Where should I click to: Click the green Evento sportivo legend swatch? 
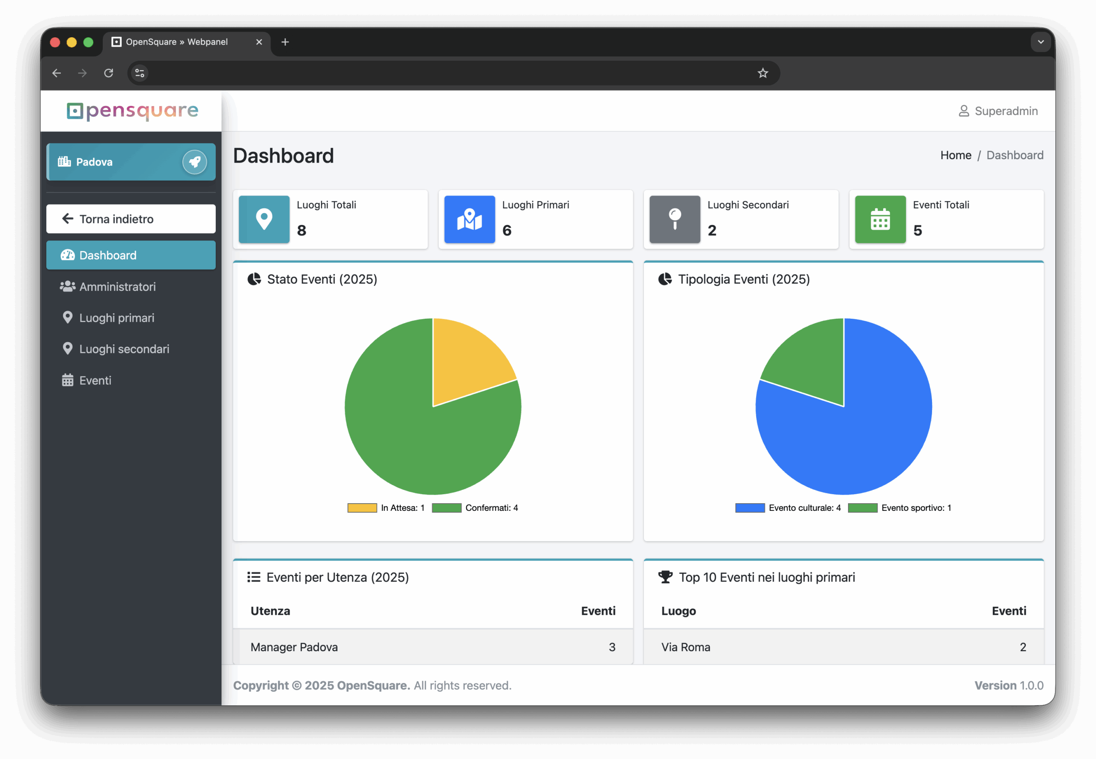(x=862, y=508)
